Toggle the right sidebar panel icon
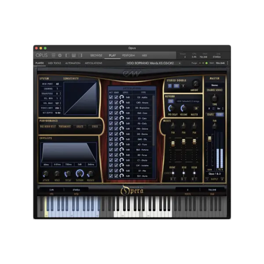The image size is (264, 264). tap(81, 55)
